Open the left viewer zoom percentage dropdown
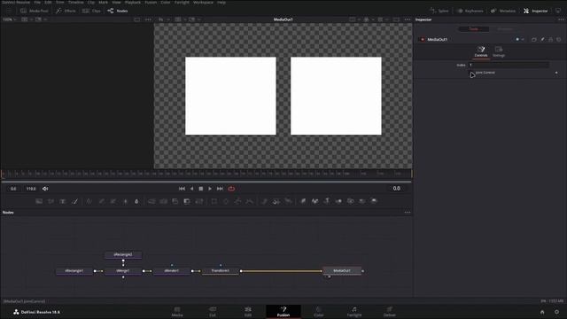This screenshot has width=567, height=319. tap(10, 19)
